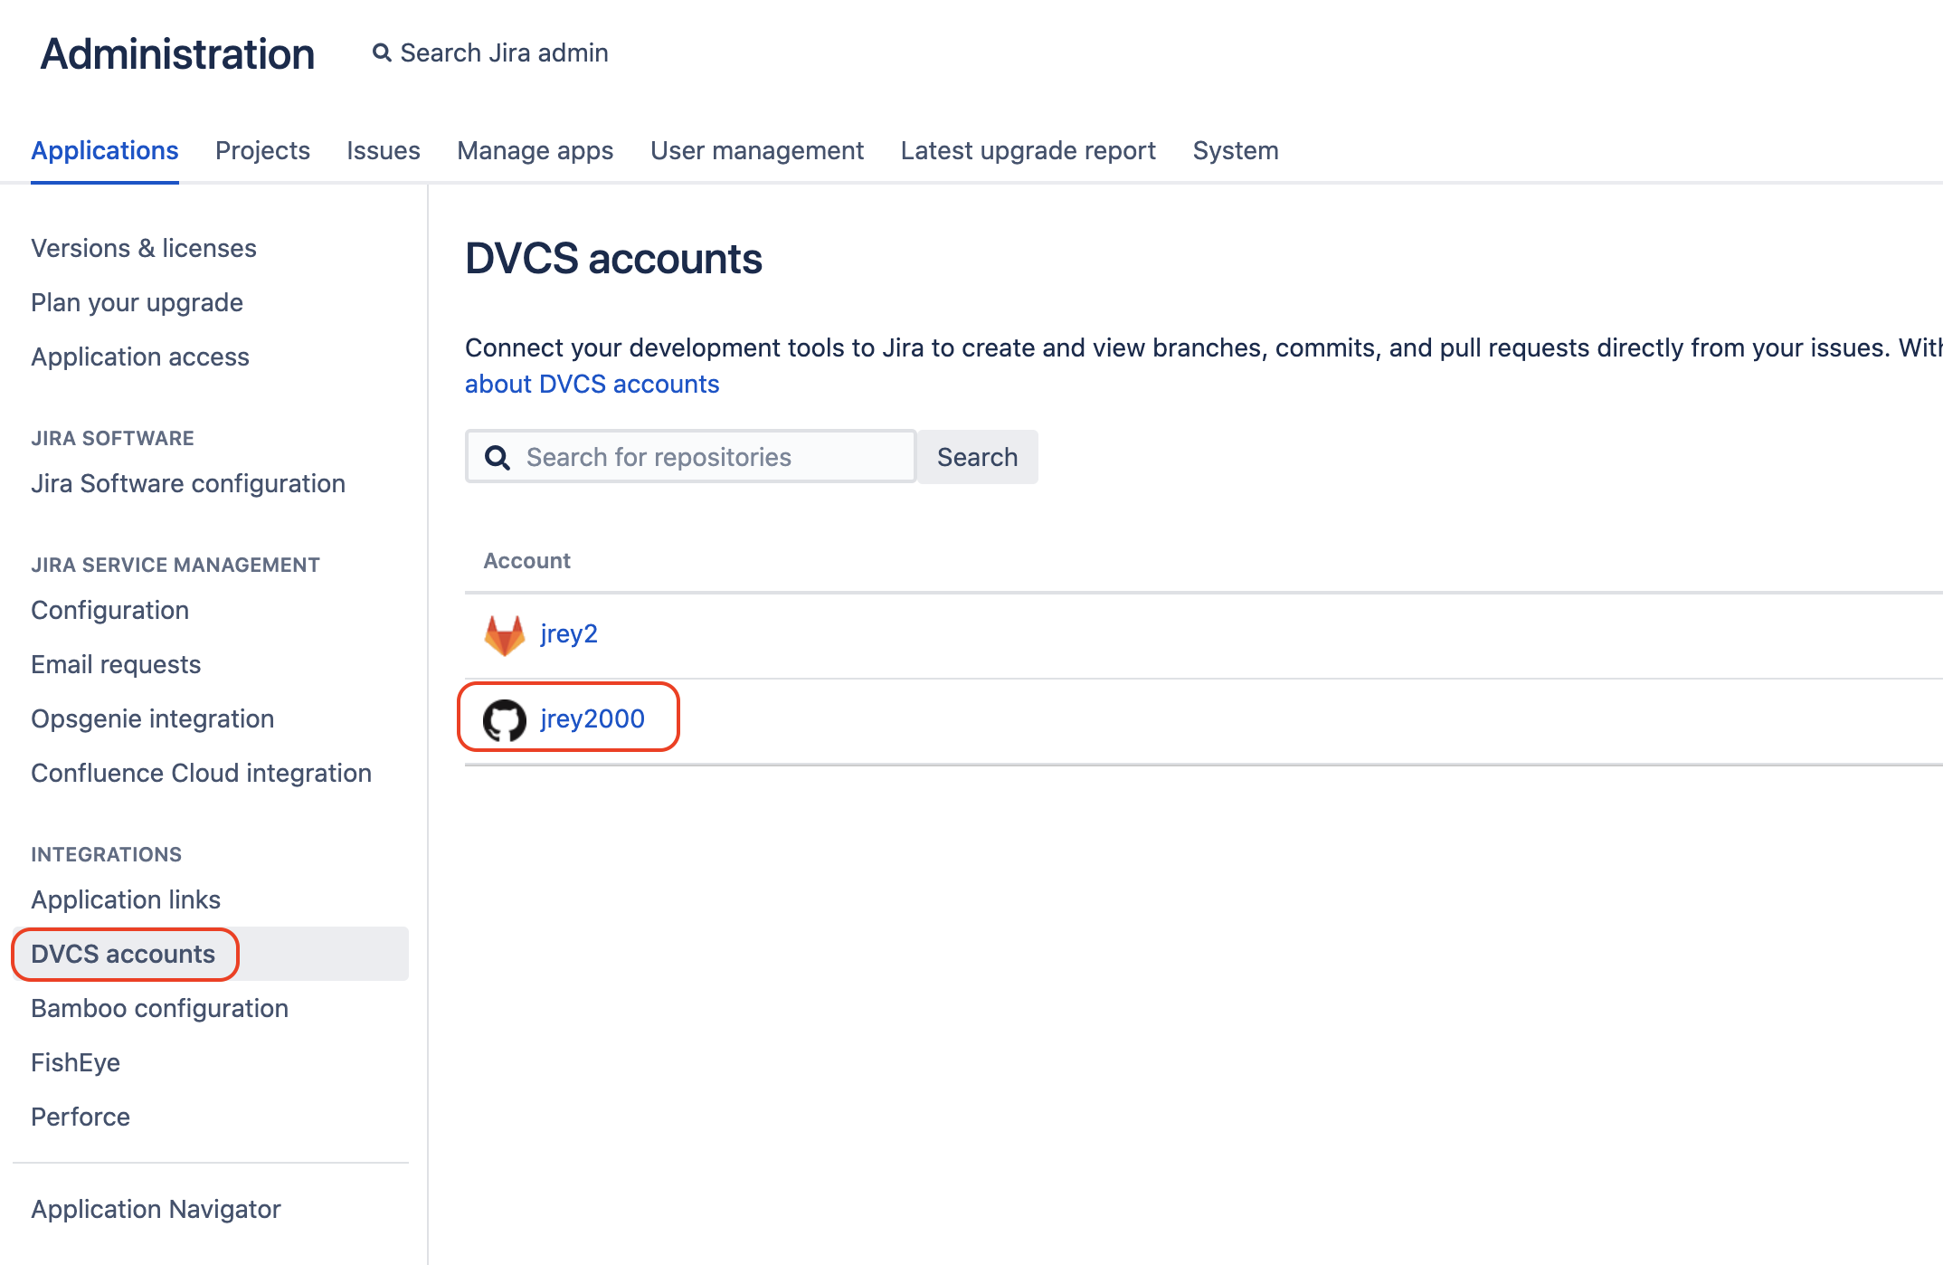This screenshot has height=1265, width=1943.
Task: Click the magnifier icon in repositories search field
Action: (x=498, y=458)
